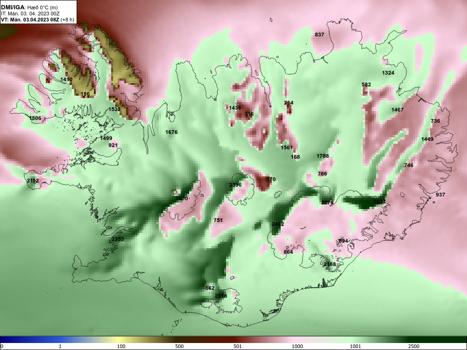Click the number 2353 on the map
The image size is (467, 350).
[117, 239]
